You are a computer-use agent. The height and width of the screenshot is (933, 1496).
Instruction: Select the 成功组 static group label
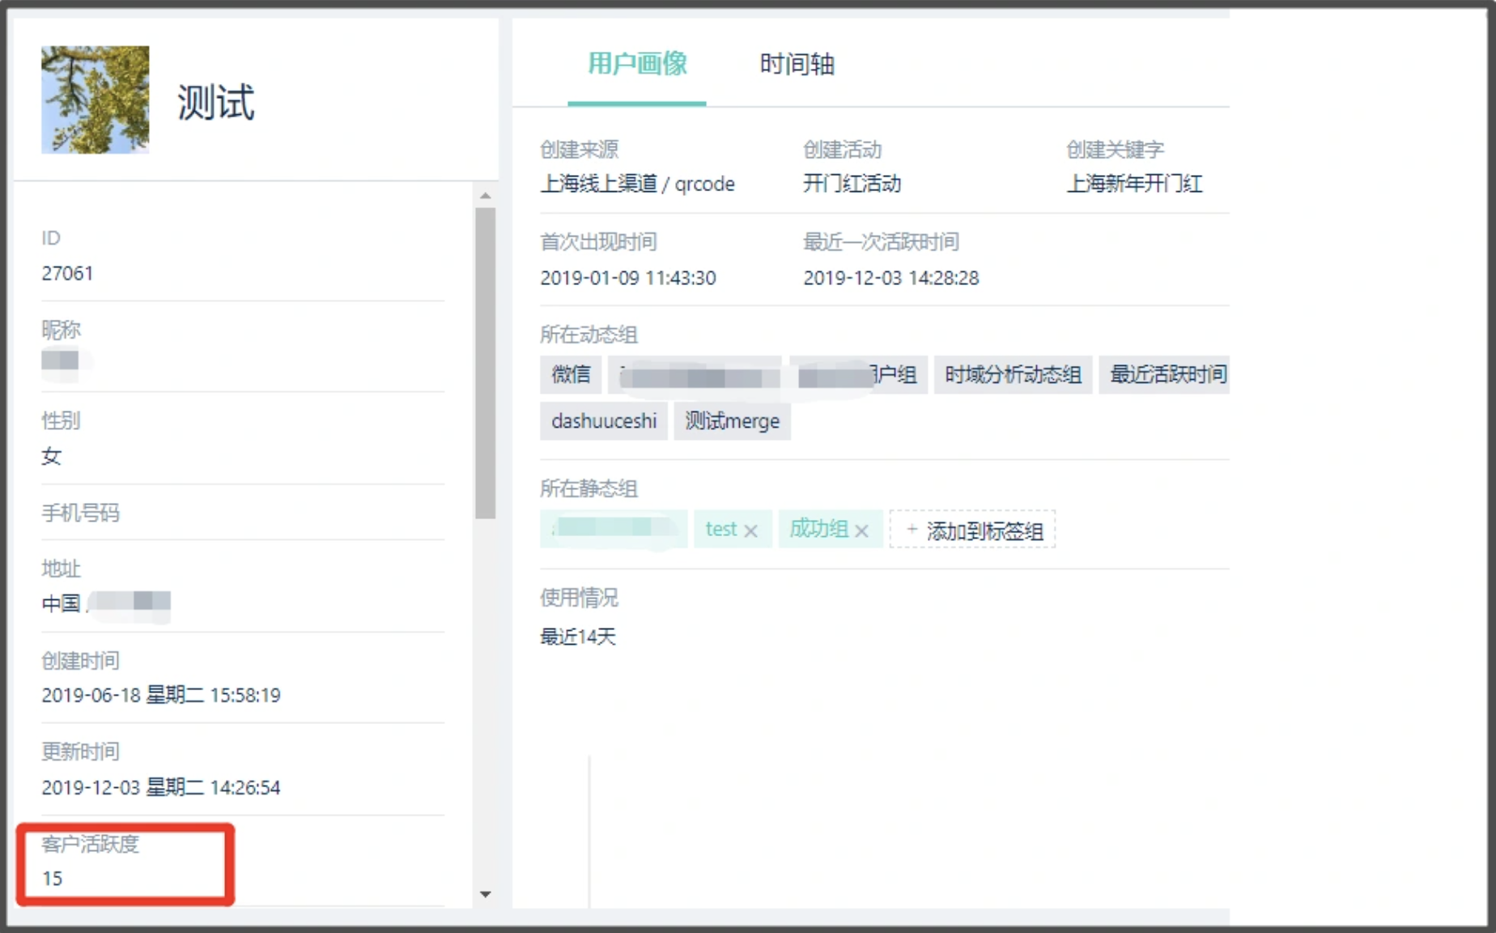click(x=818, y=529)
